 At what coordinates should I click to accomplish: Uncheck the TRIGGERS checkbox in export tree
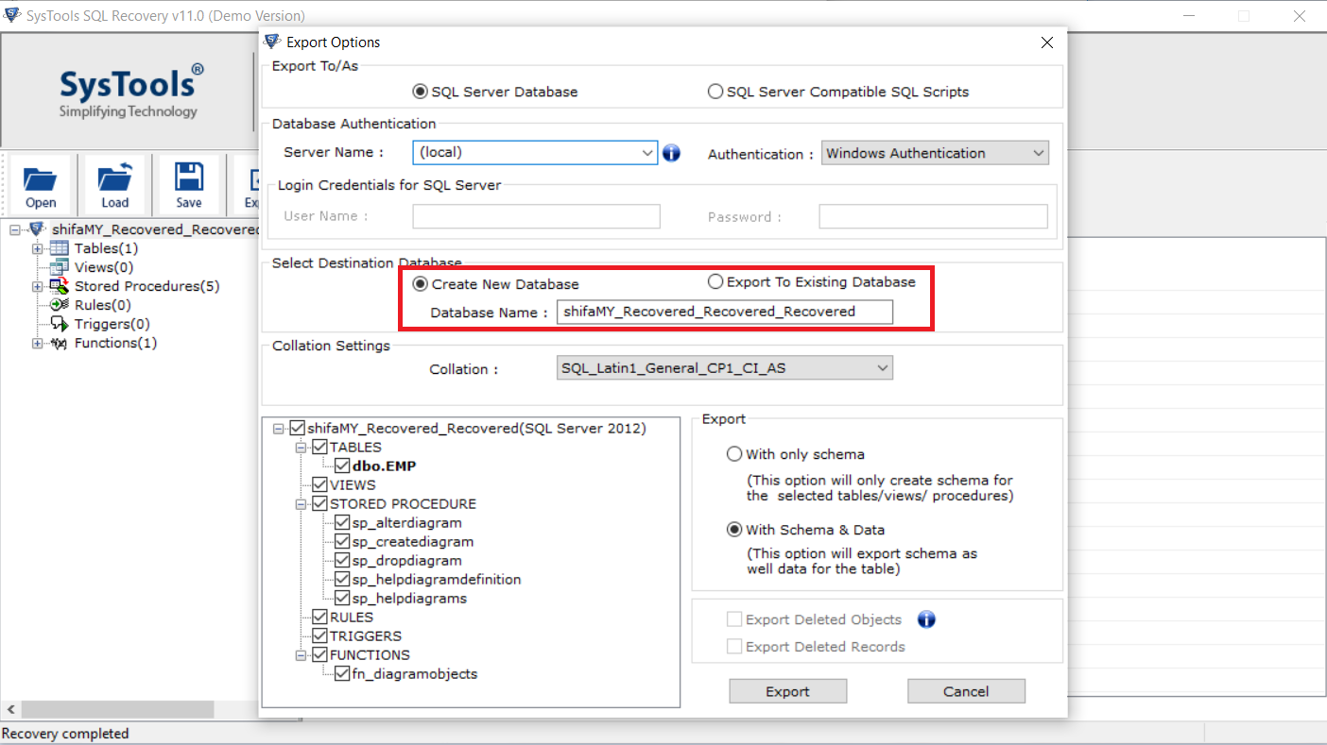[x=320, y=635]
